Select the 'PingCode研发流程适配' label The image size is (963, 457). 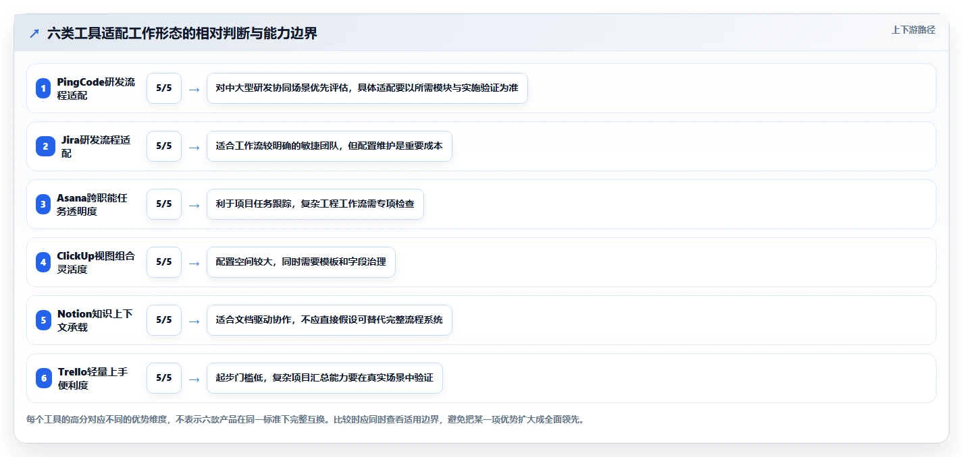(96, 88)
